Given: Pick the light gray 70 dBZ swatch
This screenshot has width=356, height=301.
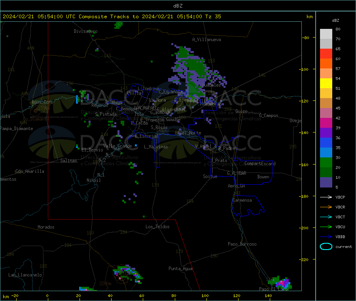Looking at the screenshot, I should point(326,34).
